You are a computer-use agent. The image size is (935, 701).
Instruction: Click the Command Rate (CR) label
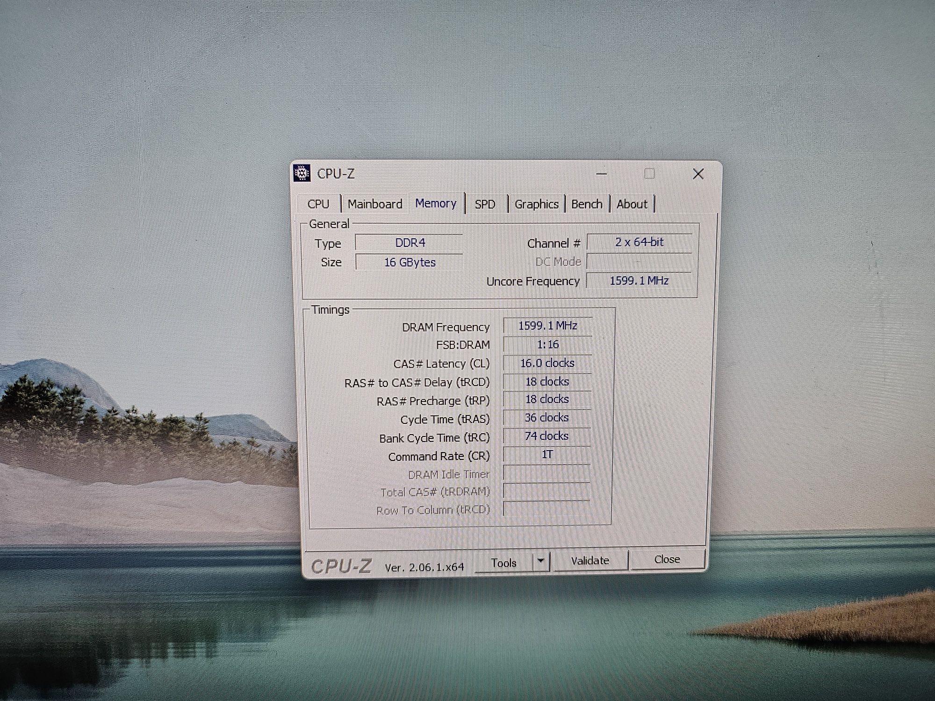pyautogui.click(x=439, y=456)
